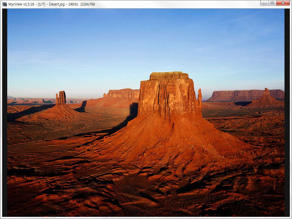The image size is (292, 219).
Task: Maximize the MycView window
Action: (x=272, y=3)
